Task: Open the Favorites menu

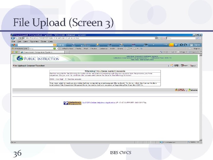Action: [x=34, y=41]
